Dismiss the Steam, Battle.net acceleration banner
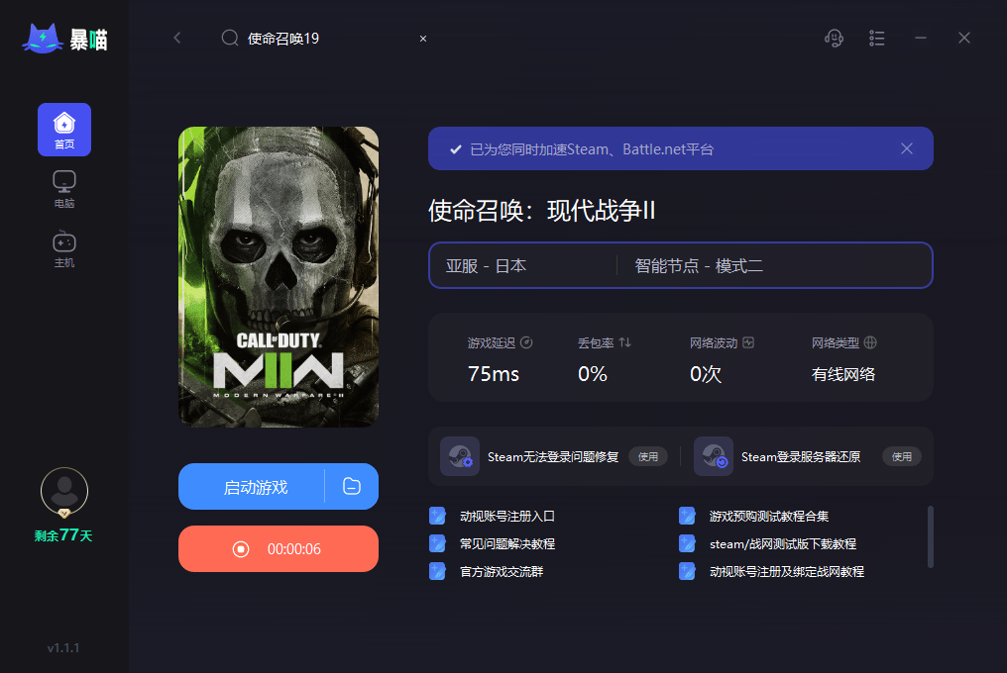Screen dimensions: 1007x673 pos(907,148)
